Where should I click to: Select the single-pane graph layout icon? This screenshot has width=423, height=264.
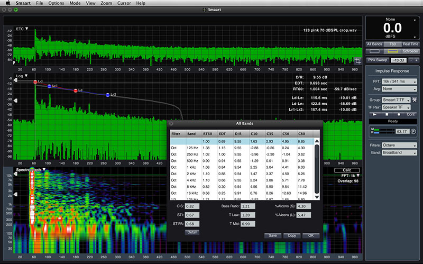[x=374, y=51]
